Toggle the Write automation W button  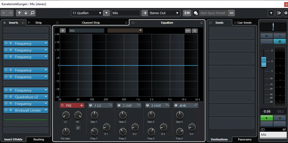[x=280, y=118]
